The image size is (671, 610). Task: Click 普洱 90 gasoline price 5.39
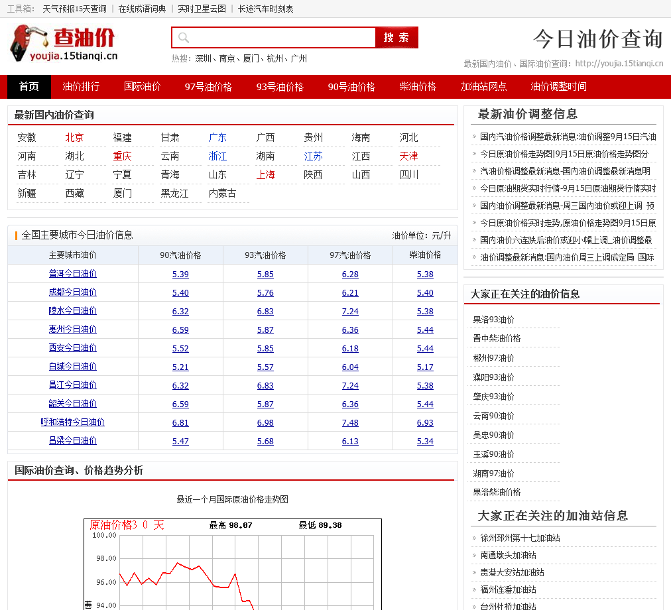[x=180, y=274]
